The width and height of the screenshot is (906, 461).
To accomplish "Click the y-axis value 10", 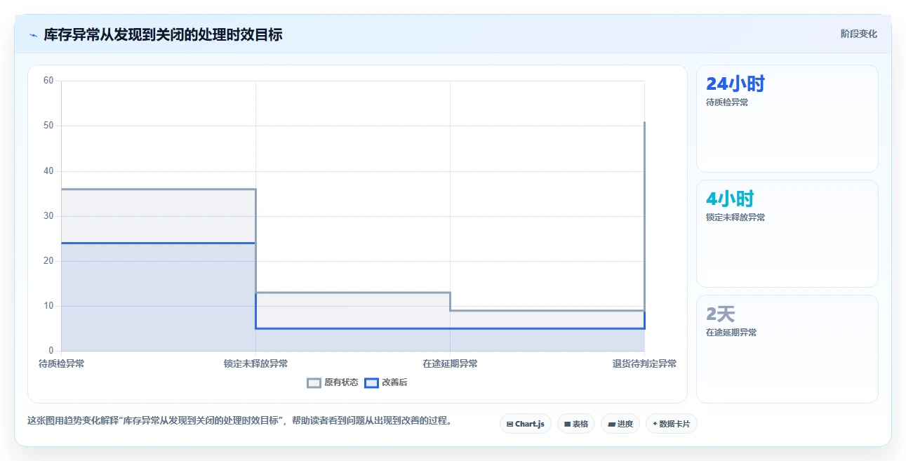I will [48, 306].
